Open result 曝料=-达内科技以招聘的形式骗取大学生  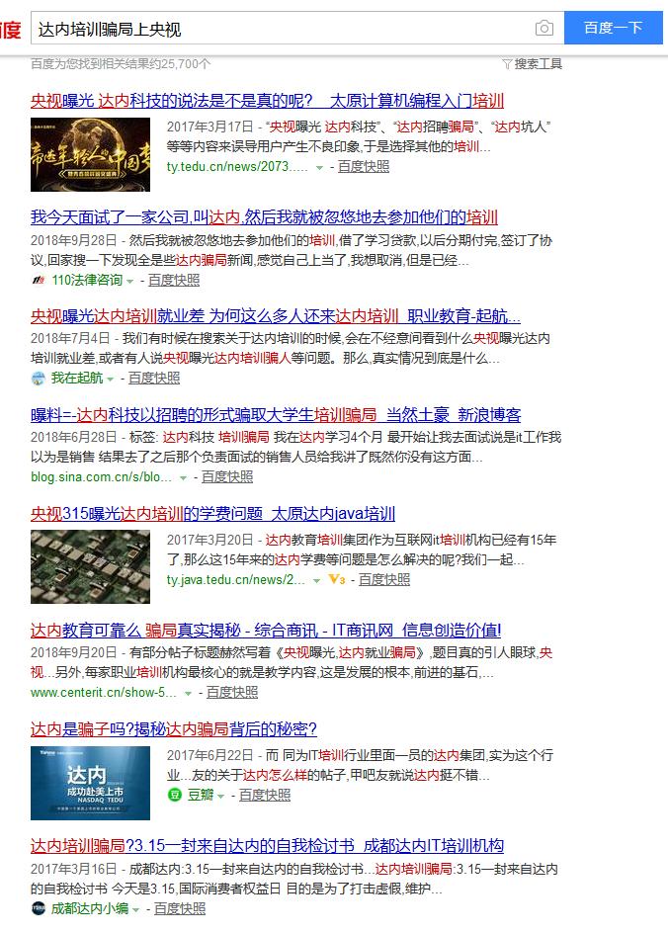tap(276, 415)
